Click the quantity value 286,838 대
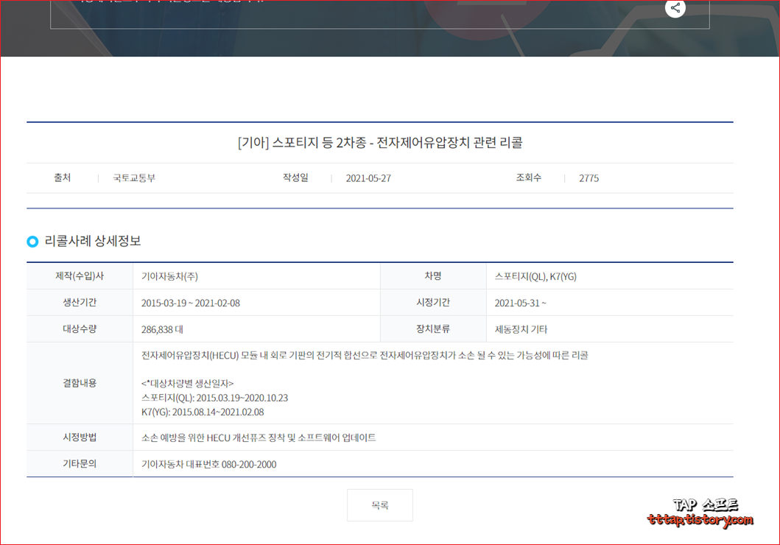The width and height of the screenshot is (780, 545). pos(162,330)
